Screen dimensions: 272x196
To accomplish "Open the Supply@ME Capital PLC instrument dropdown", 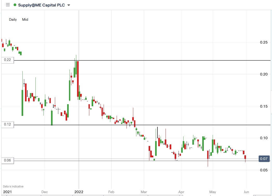I will [42, 5].
